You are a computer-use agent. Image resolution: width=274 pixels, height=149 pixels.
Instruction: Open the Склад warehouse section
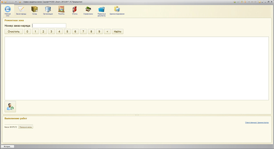point(35,10)
